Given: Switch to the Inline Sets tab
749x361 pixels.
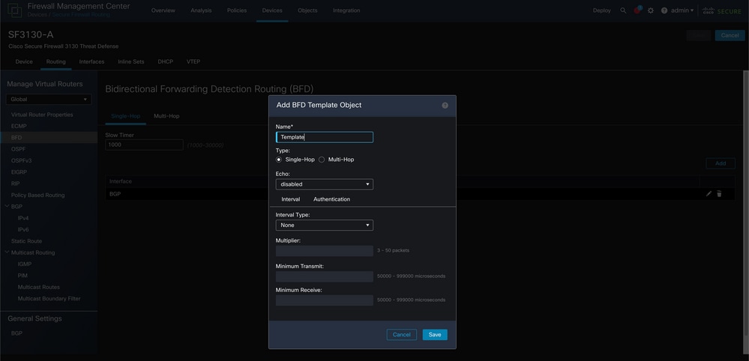Looking at the screenshot, I should click(131, 62).
